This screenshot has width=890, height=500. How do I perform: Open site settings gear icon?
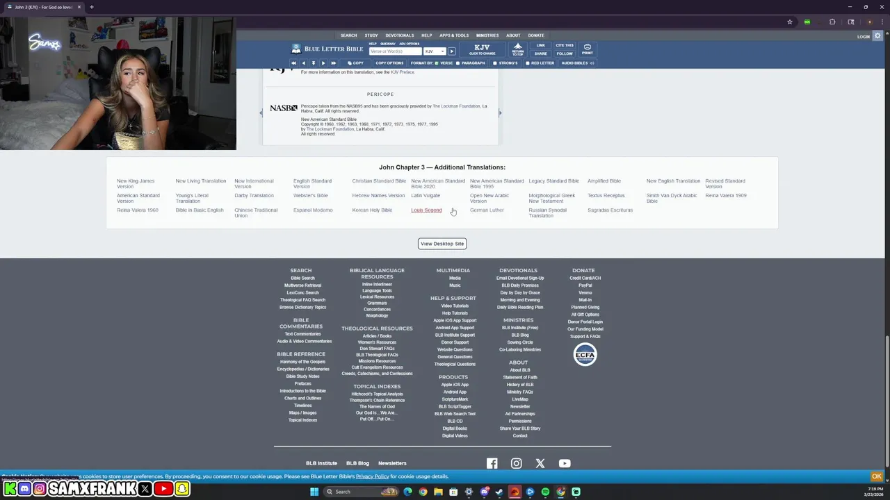[878, 36]
